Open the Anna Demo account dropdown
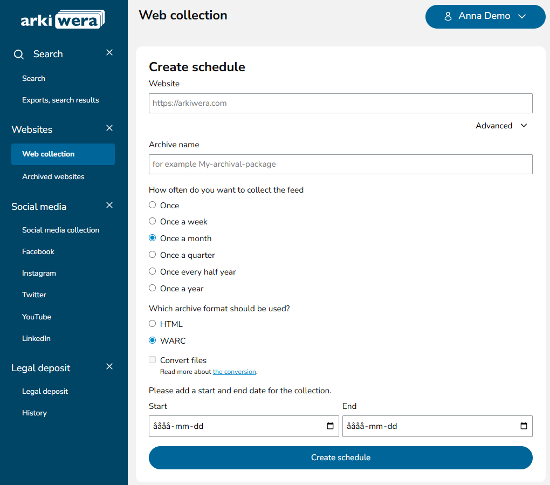The width and height of the screenshot is (550, 485). [x=484, y=17]
